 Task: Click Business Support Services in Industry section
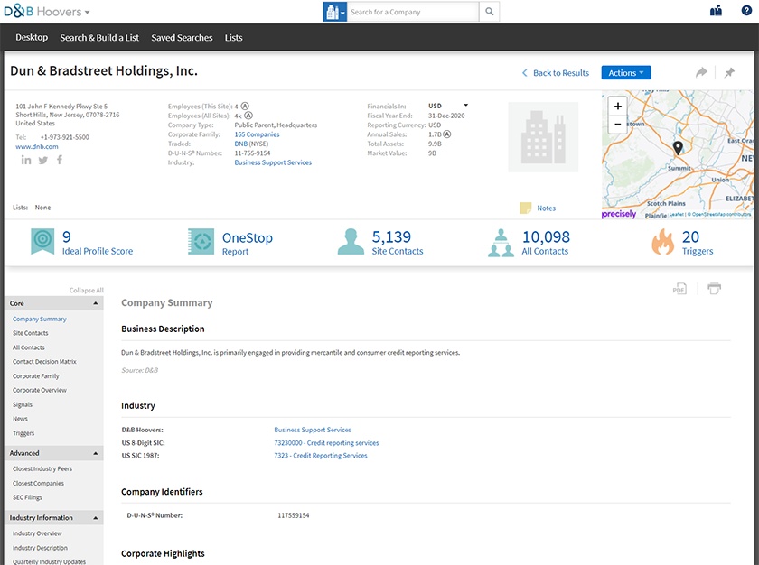tap(313, 430)
